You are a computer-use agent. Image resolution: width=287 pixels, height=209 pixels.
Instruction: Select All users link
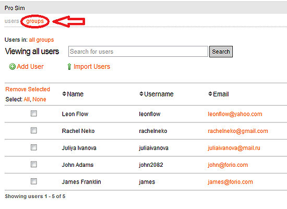click(x=27, y=100)
